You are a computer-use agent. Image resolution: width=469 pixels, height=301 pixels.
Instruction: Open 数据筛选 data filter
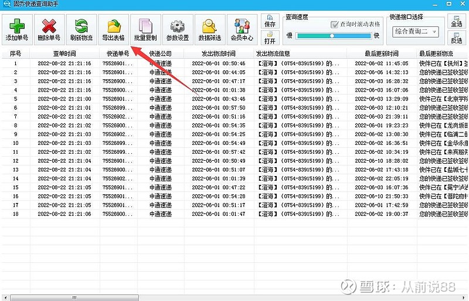click(x=210, y=29)
